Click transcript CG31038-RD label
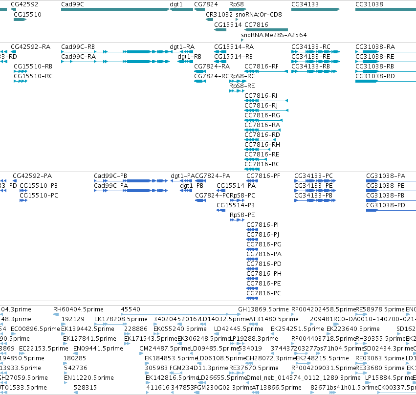The height and width of the screenshot is (395, 416). [375, 76]
